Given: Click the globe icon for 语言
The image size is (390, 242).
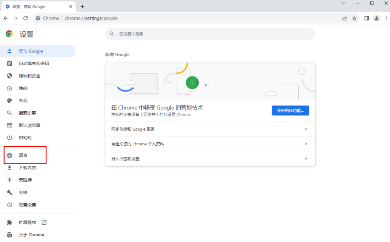Looking at the screenshot, I should click(x=9, y=156).
